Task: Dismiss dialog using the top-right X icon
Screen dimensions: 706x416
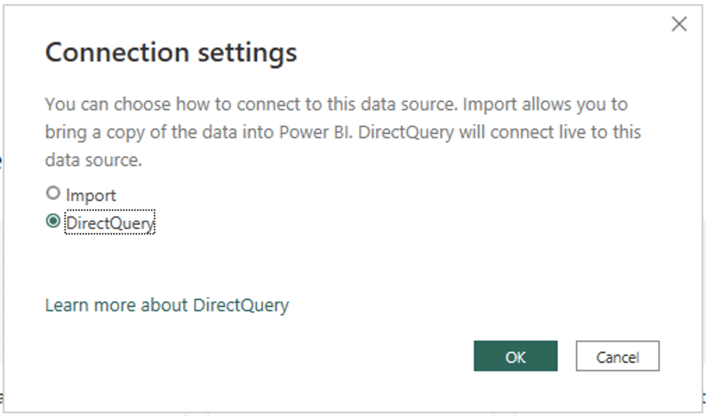Action: [679, 24]
